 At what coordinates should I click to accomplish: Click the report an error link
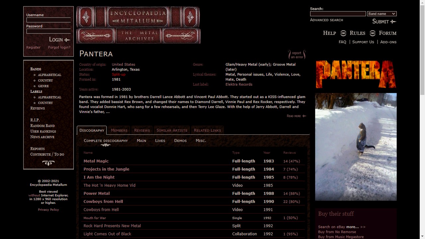297,55
